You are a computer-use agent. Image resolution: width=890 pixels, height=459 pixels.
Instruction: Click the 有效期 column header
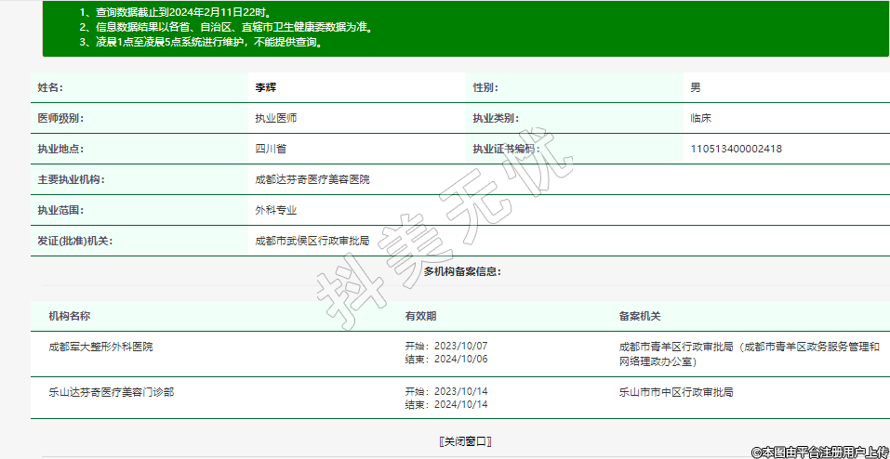pyautogui.click(x=420, y=316)
